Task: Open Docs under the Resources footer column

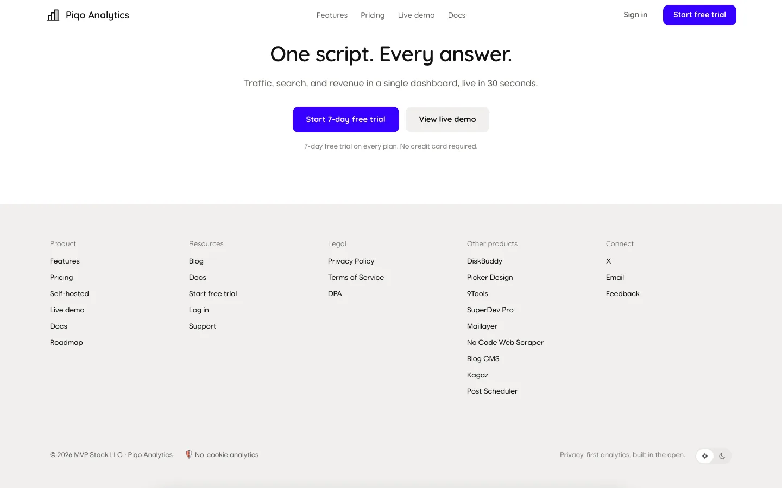Action: (x=198, y=277)
